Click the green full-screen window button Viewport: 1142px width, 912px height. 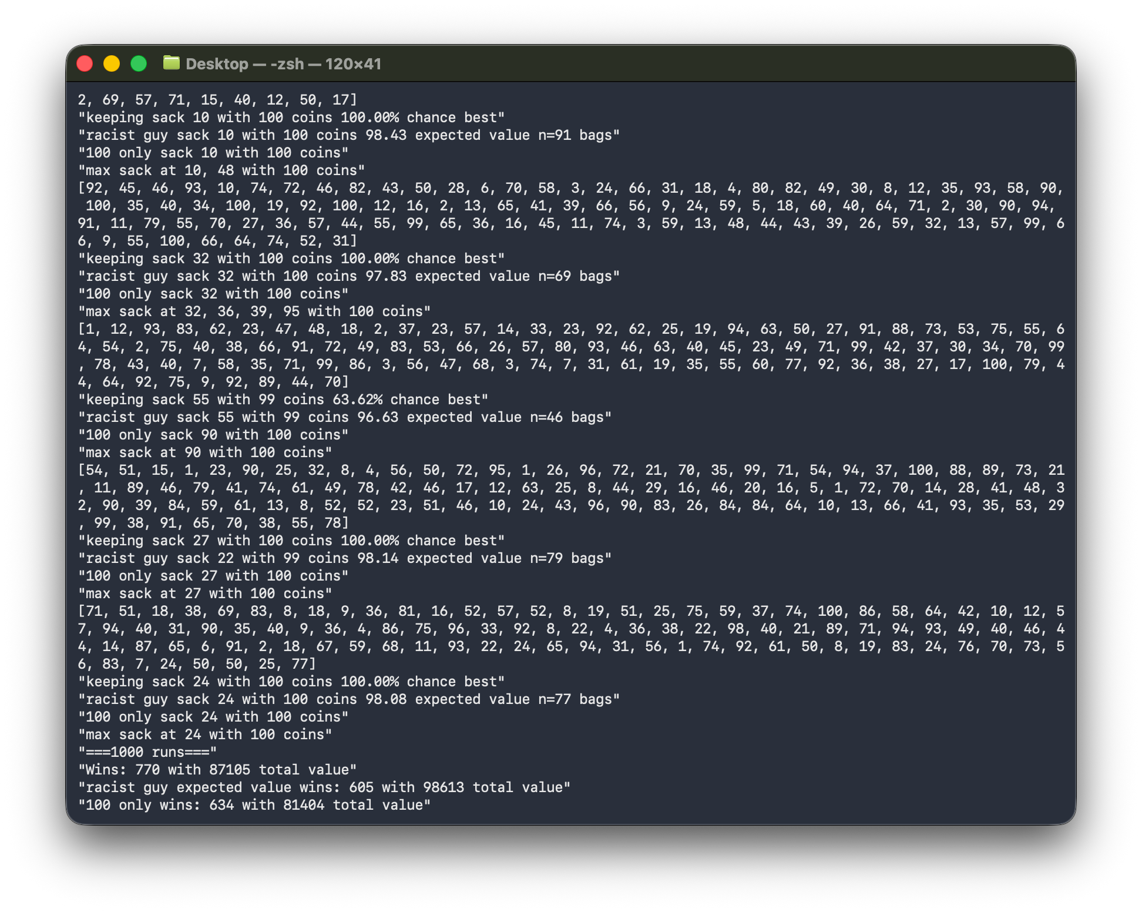pyautogui.click(x=139, y=63)
